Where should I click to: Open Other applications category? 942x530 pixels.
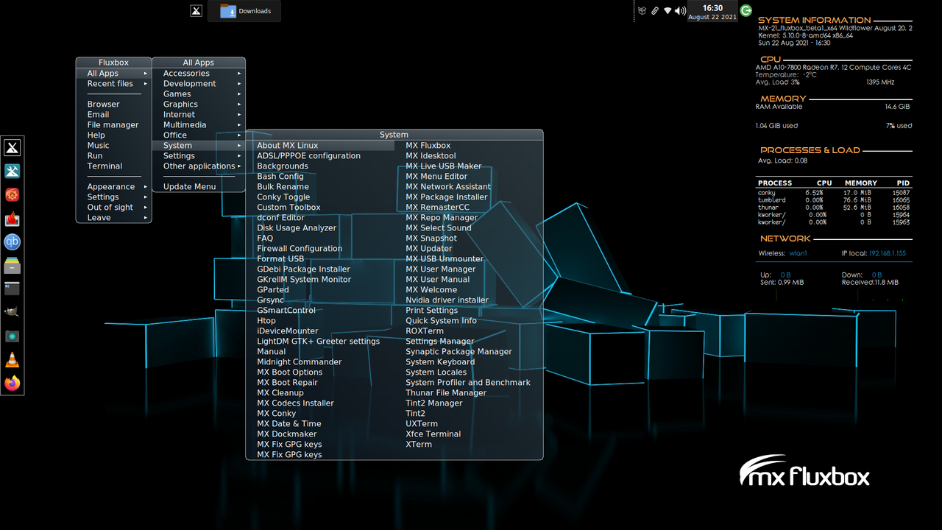point(199,166)
